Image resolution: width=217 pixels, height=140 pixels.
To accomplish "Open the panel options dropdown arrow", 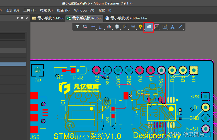I will coord(17,18).
